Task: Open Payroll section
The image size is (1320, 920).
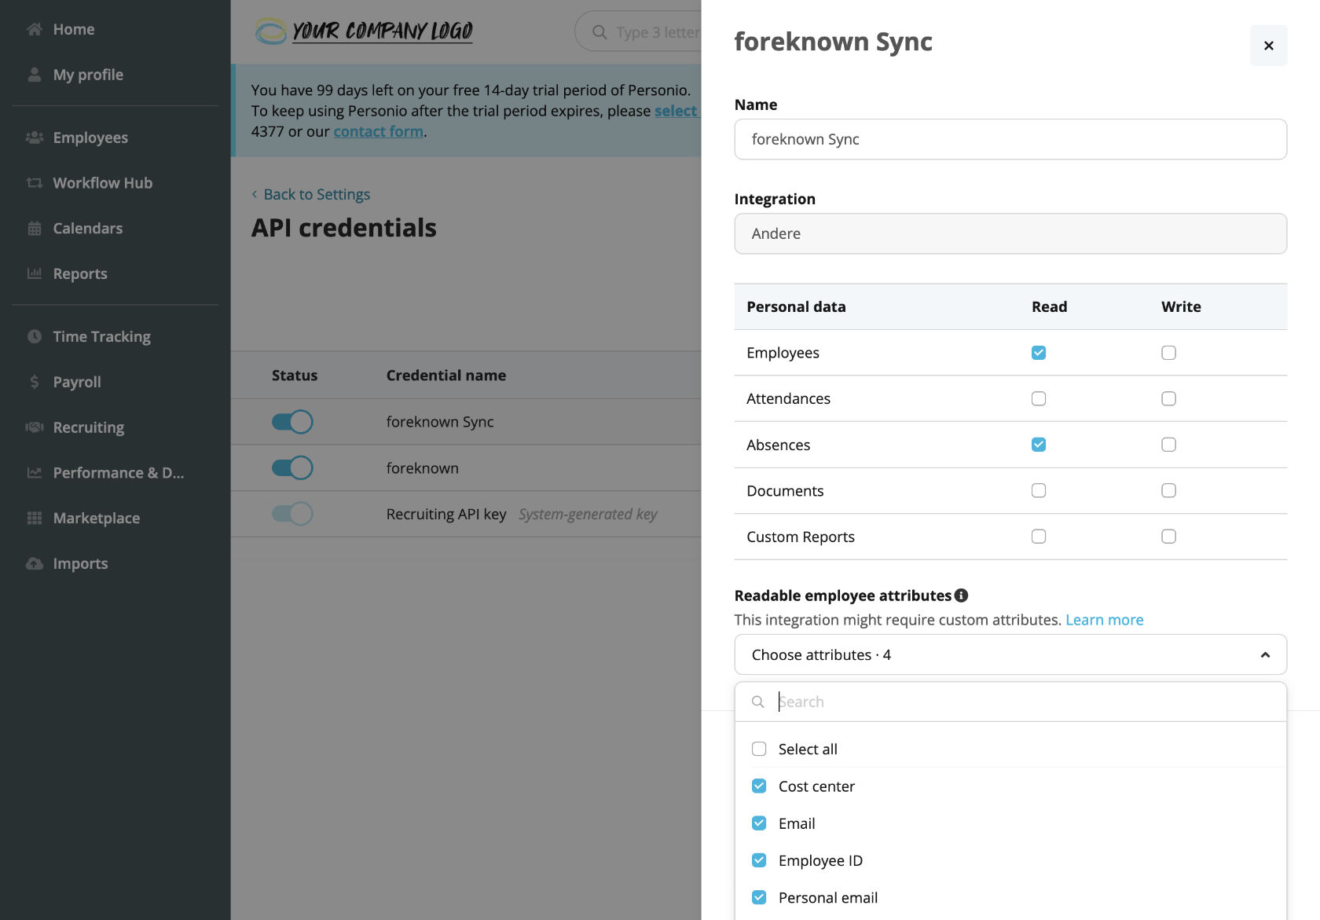Action: [x=77, y=382]
